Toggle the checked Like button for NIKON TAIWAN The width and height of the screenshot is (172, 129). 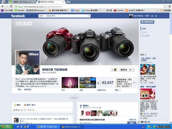(114, 70)
